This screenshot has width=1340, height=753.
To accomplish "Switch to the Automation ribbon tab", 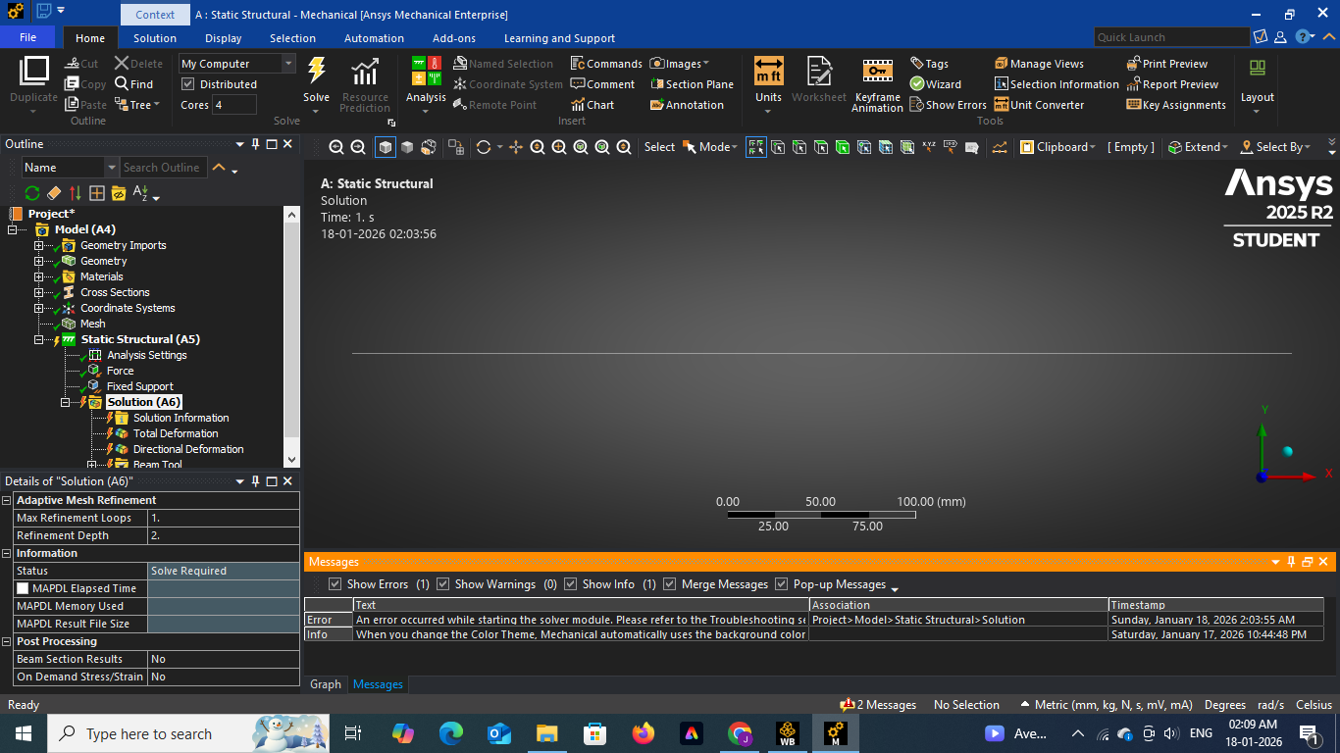I will coord(374,38).
